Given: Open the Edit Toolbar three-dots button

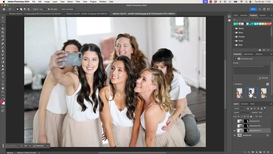Looking at the screenshot, I should coord(3,95).
